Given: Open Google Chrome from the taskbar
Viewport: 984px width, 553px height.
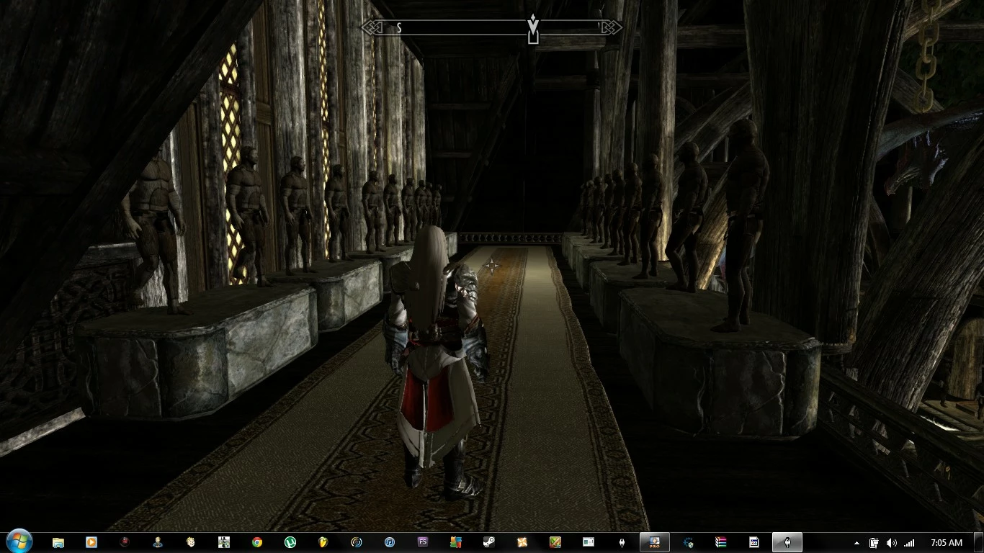Looking at the screenshot, I should point(257,542).
